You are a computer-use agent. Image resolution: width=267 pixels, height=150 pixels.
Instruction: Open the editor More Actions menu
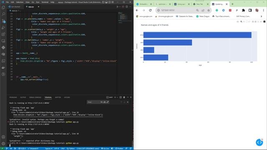(x=131, y=7)
